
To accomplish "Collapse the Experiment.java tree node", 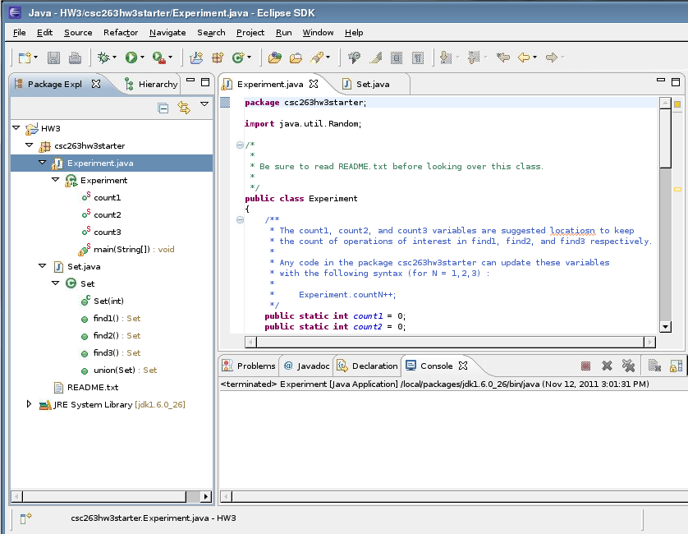I will tap(42, 162).
